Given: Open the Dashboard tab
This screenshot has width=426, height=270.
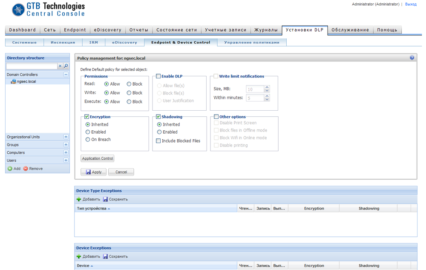Looking at the screenshot, I should point(23,30).
